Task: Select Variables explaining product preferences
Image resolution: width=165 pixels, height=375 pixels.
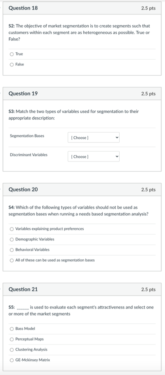Action: point(11,229)
